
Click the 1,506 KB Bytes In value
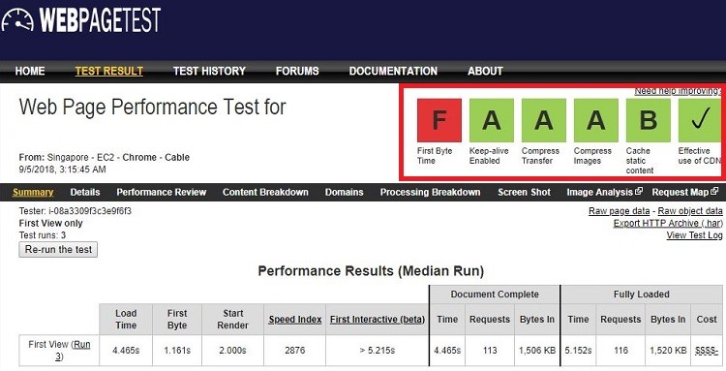tap(537, 351)
